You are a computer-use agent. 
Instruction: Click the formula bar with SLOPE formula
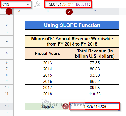coord(68,4)
